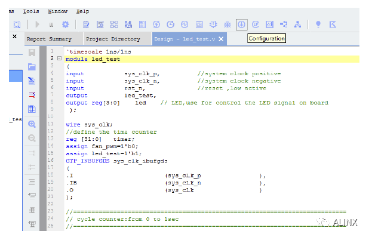Open the Configuration download tool
This screenshot has height=237, width=369.
pyautogui.click(x=241, y=24)
